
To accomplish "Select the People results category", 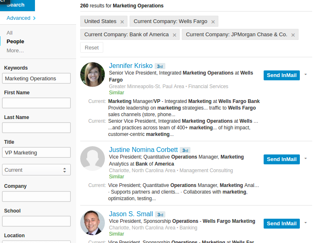I will click(x=15, y=41).
